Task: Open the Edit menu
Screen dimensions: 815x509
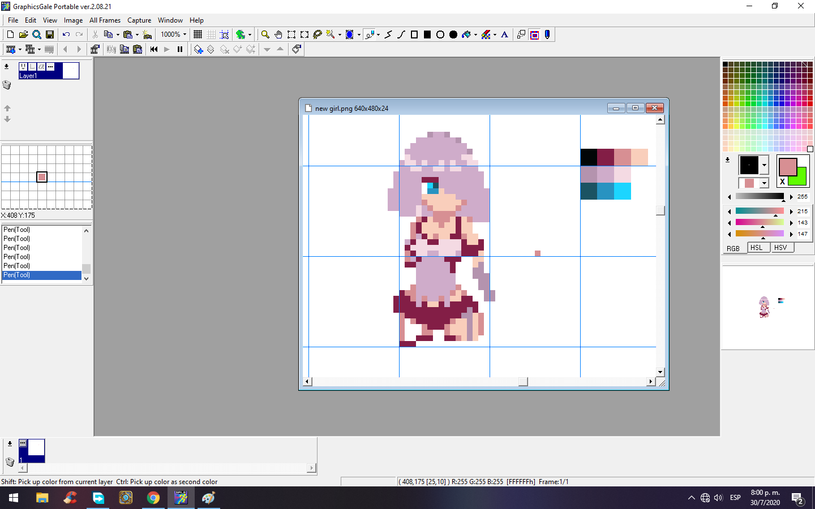Action: (31, 20)
